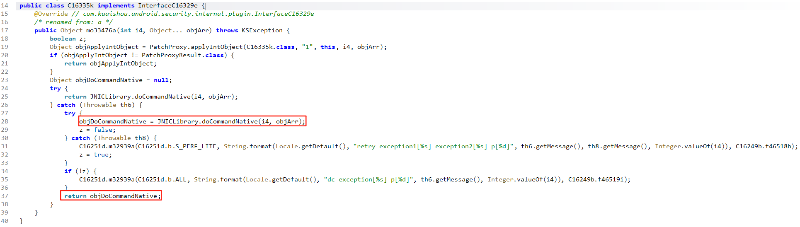Click the method name mo33476a
This screenshot has height=227, width=800.
coord(101,30)
